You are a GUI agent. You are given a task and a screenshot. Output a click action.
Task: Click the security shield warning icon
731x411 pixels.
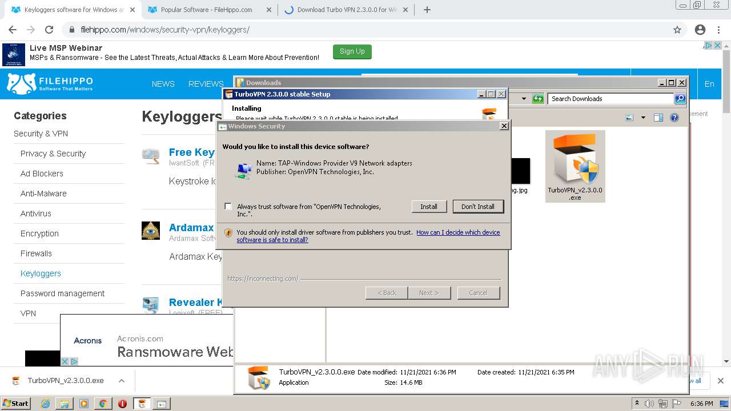pyautogui.click(x=228, y=233)
